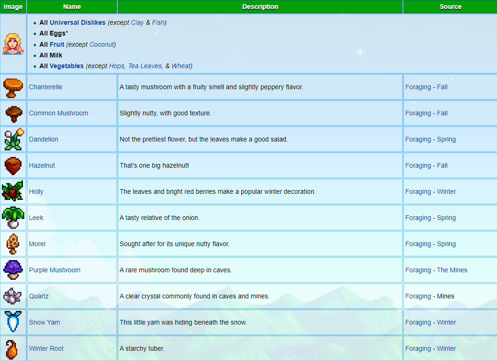Screen dimensions: 497x361
Task: Click the Source column header
Action: (450, 7)
